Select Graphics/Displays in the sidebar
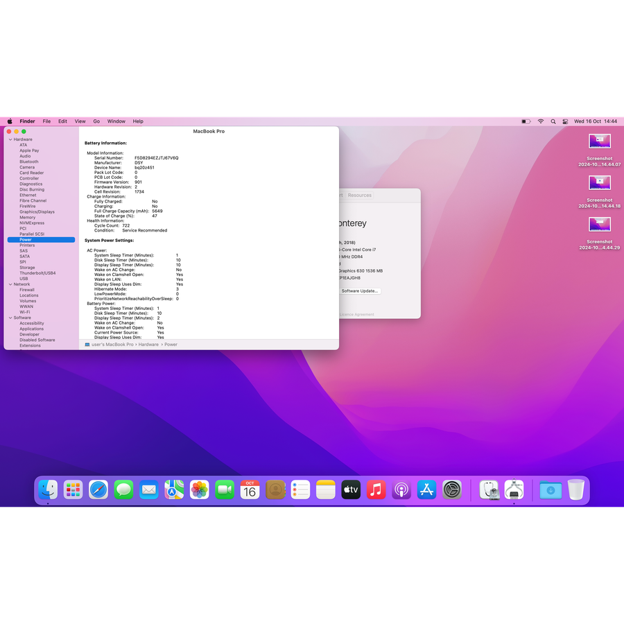 click(37, 211)
